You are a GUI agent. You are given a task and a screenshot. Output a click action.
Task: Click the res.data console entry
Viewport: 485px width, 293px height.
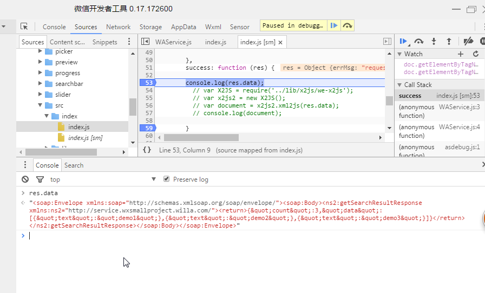point(43,193)
